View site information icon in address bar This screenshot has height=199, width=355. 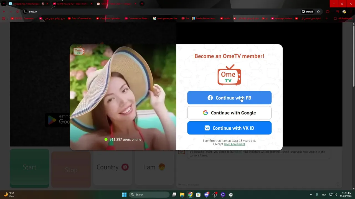tap(25, 12)
